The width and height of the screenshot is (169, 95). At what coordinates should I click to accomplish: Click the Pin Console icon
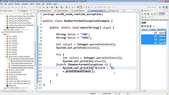142,17
